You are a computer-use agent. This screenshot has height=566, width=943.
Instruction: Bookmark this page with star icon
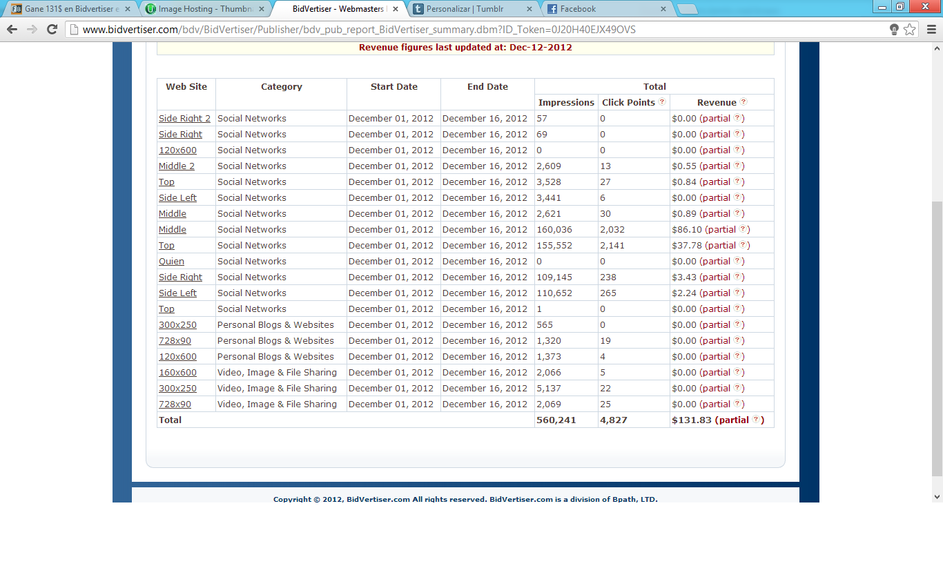910,30
